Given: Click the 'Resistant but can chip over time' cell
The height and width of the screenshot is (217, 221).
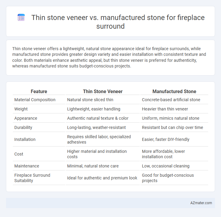Looking at the screenshot, I should pos(172,127).
